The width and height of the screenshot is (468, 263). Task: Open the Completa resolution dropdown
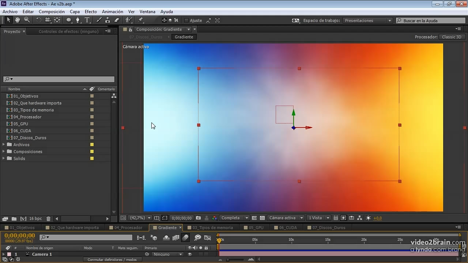click(235, 218)
